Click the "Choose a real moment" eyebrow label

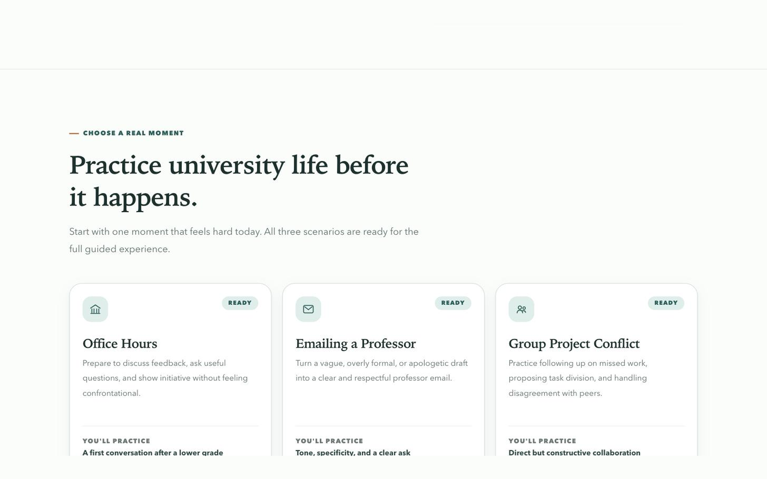133,133
